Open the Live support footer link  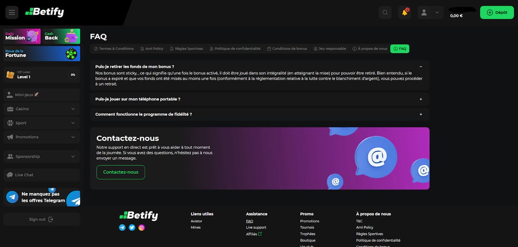point(256,227)
